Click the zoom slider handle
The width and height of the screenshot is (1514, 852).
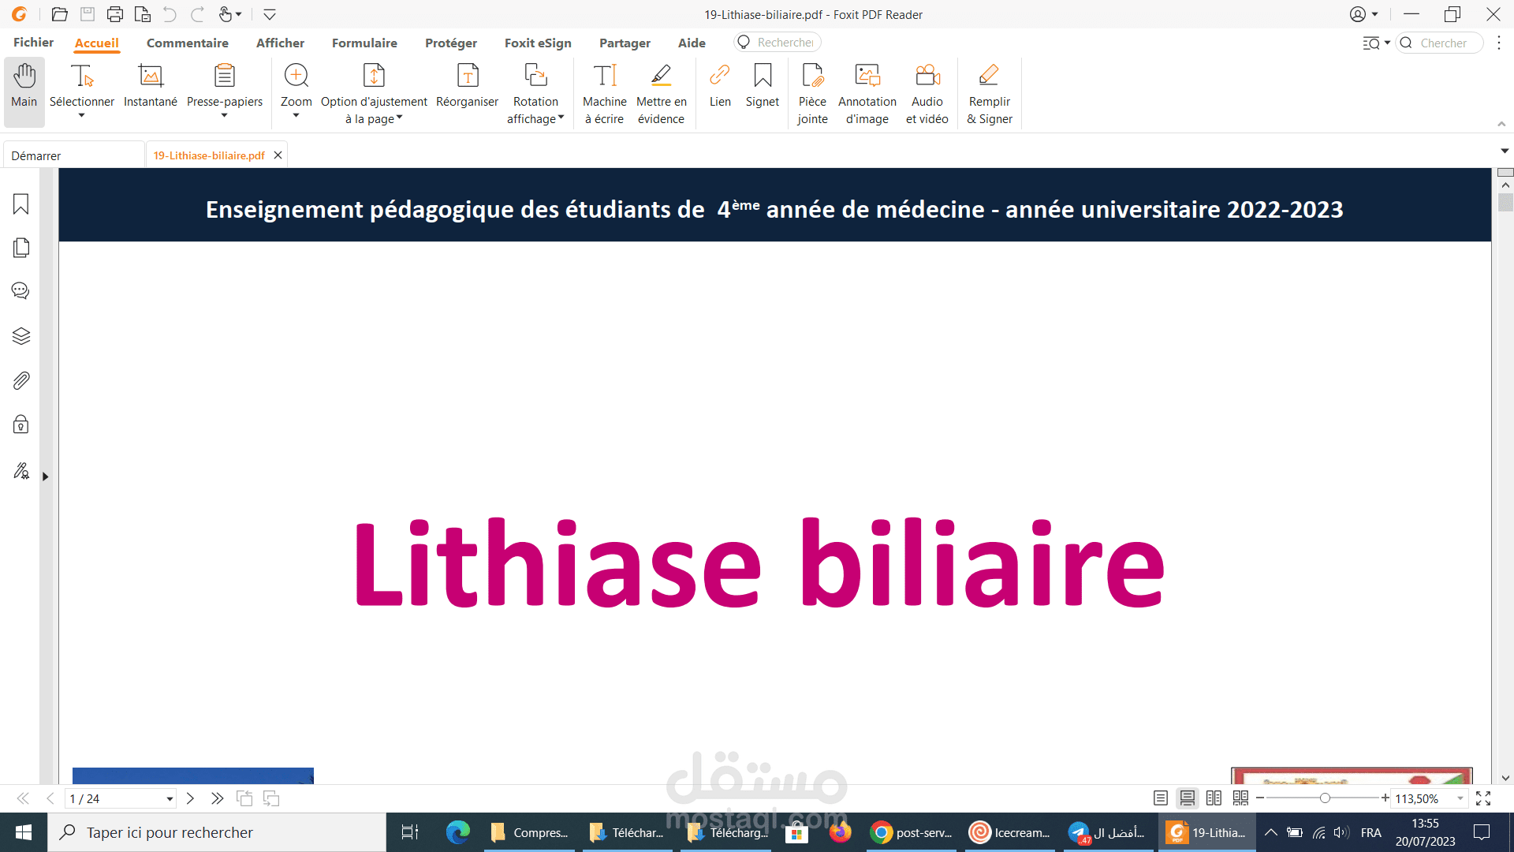pyautogui.click(x=1325, y=798)
